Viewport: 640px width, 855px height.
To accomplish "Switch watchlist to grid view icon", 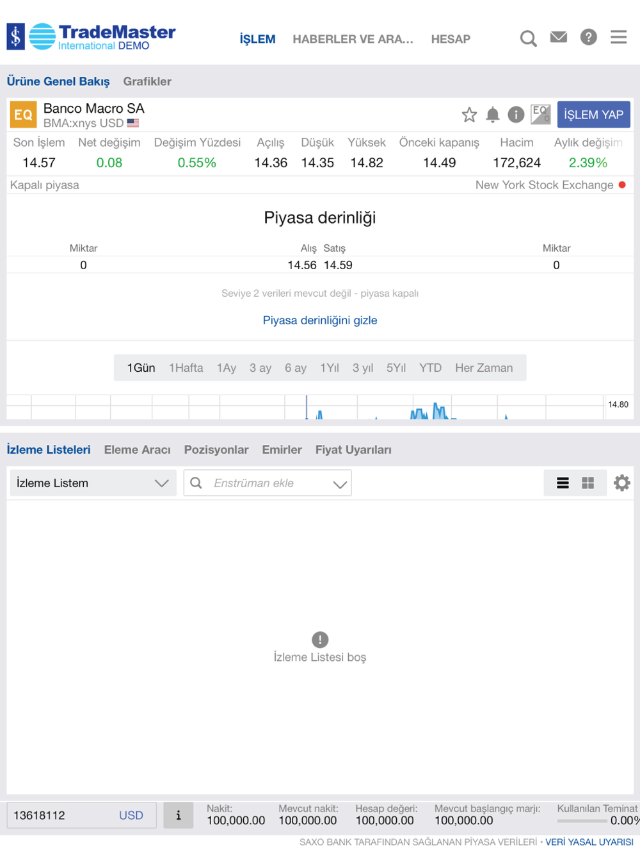I will click(588, 483).
